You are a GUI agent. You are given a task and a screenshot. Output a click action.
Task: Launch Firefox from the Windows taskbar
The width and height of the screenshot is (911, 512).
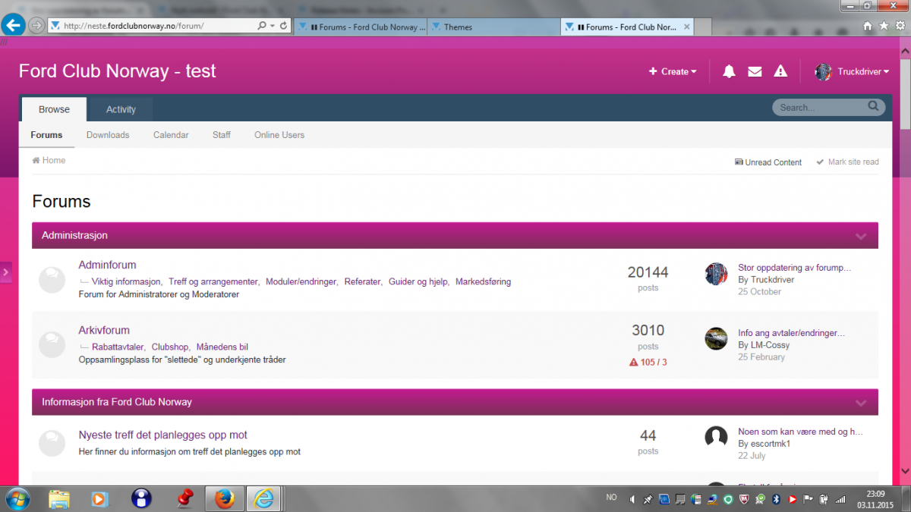[224, 498]
